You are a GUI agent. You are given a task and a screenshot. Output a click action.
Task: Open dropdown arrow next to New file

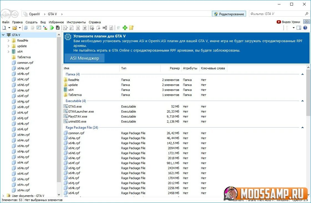(9, 28)
